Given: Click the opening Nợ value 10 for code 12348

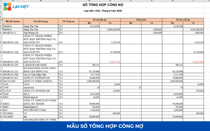Looking at the screenshot, I should 89,88.
